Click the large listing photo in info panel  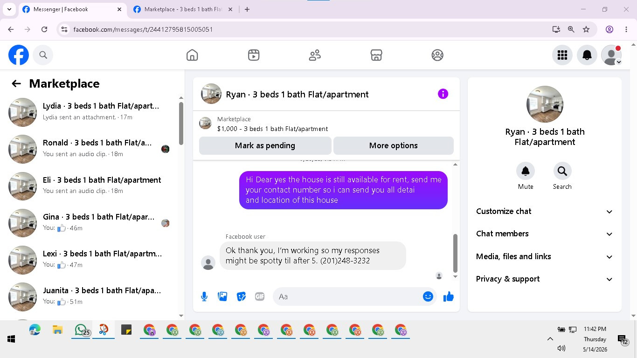tap(545, 104)
